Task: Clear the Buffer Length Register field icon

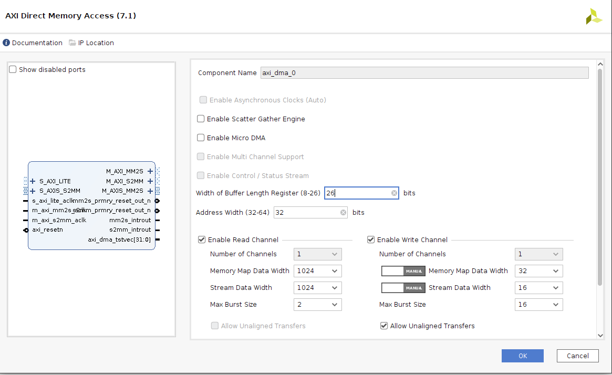Action: (394, 193)
